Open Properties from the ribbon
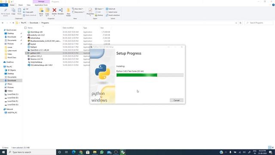Image resolution: width=275 pixels, height=155 pixels. click(x=90, y=12)
